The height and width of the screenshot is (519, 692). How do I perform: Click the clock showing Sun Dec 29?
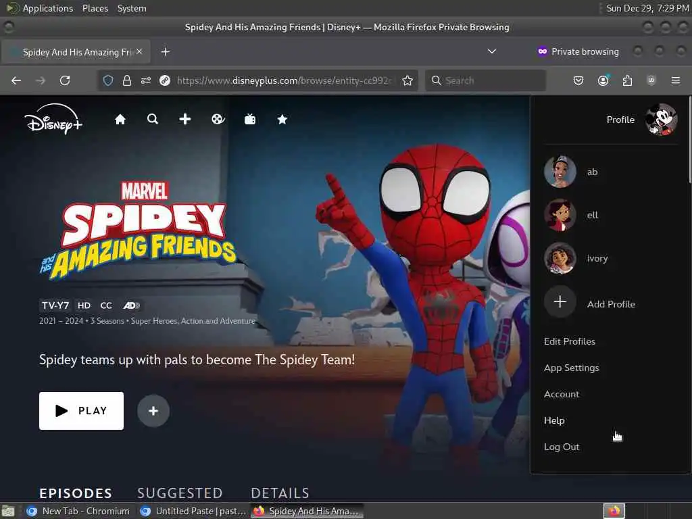(x=647, y=8)
